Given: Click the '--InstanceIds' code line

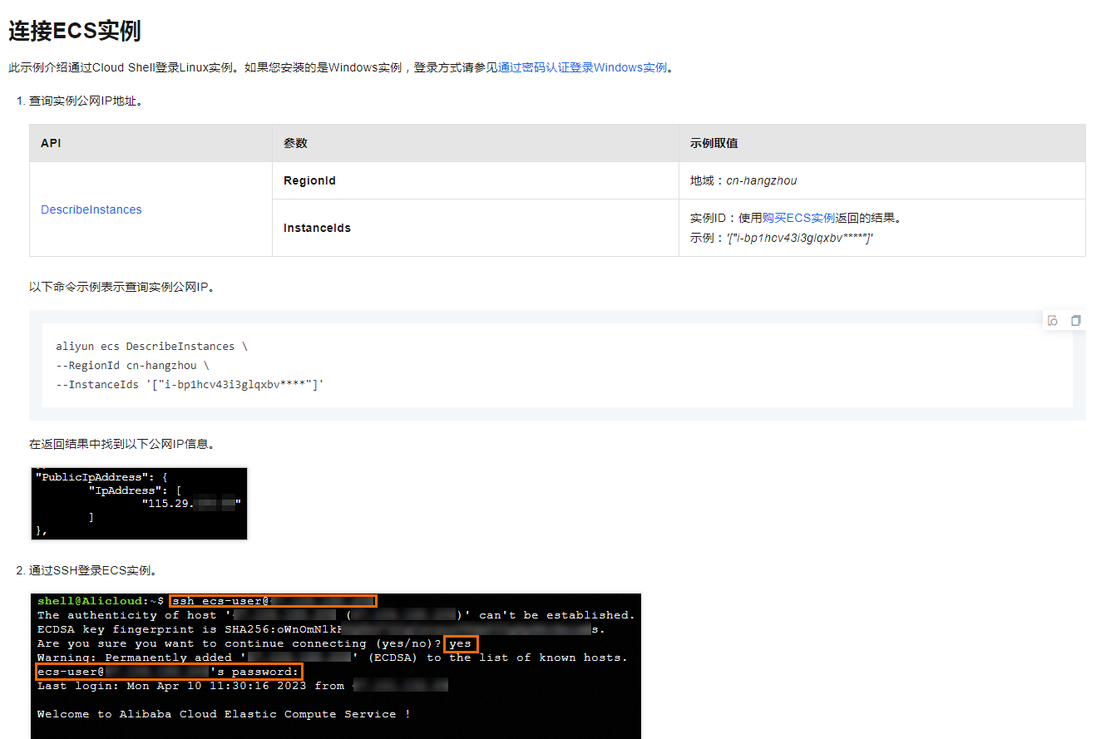Looking at the screenshot, I should [190, 385].
